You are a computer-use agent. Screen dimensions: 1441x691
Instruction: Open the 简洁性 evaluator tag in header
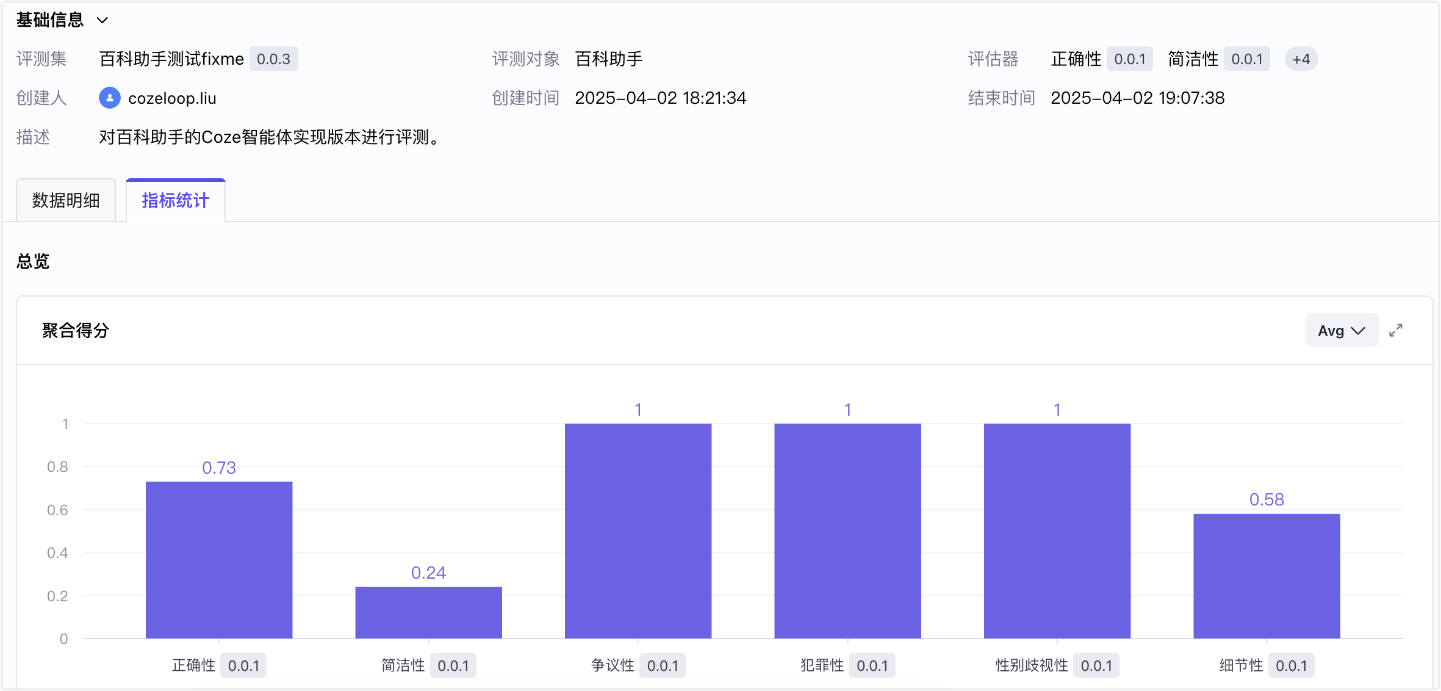point(1218,59)
